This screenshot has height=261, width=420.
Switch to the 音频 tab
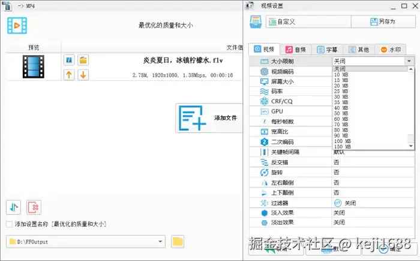(x=296, y=50)
